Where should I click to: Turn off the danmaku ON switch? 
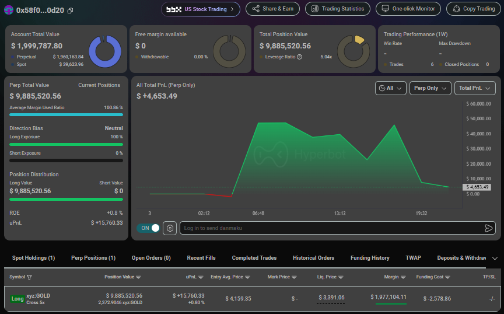tap(148, 228)
